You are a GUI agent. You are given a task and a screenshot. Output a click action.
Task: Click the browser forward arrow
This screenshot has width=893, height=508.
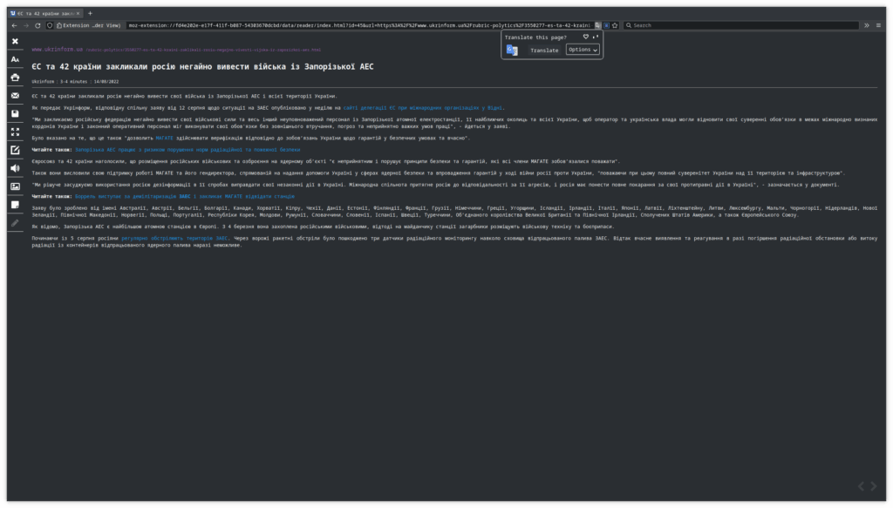coord(25,25)
